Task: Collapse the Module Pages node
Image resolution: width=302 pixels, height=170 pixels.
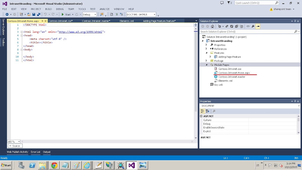Action: (x=206, y=65)
